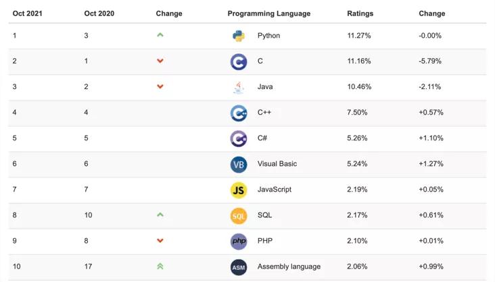495x282 pixels.
Task: Click the Assembly language name text
Action: click(x=289, y=266)
